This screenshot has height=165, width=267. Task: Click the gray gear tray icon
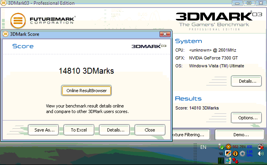242,154
